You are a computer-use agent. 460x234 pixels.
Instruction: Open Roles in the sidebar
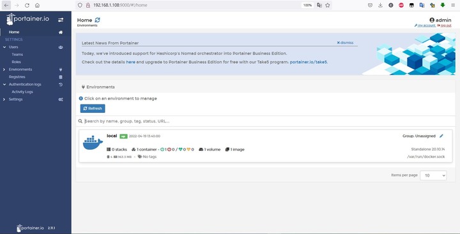point(17,62)
